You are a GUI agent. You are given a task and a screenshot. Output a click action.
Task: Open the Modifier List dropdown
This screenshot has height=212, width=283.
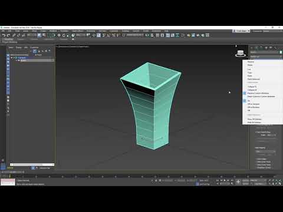(x=265, y=57)
